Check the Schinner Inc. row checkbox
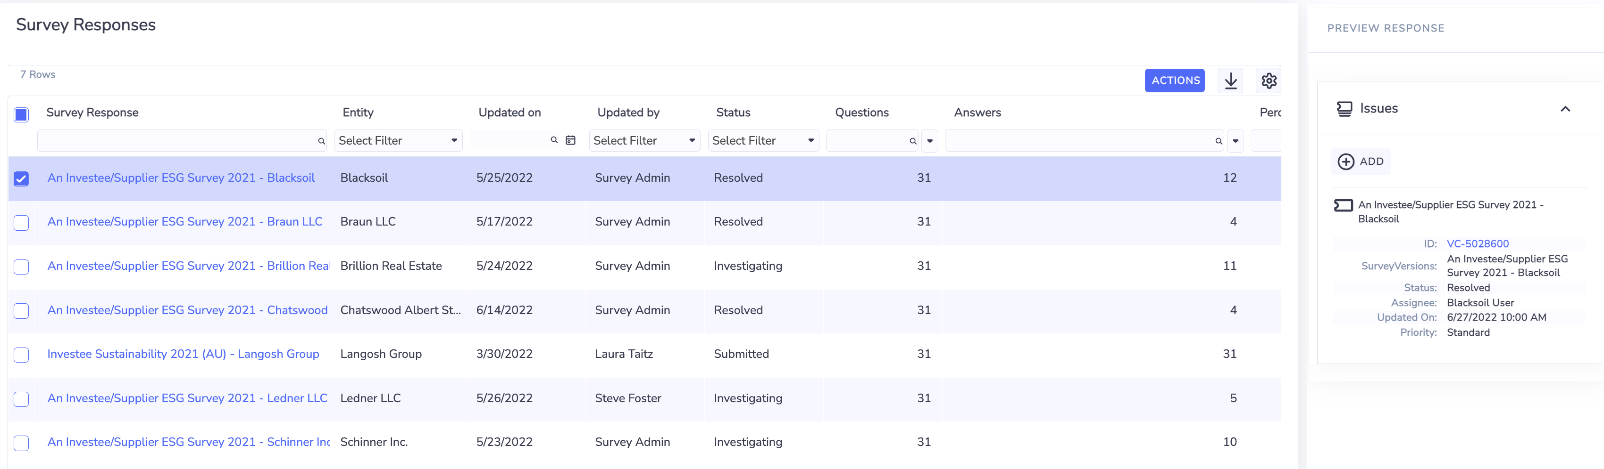This screenshot has height=469, width=1604. click(21, 443)
